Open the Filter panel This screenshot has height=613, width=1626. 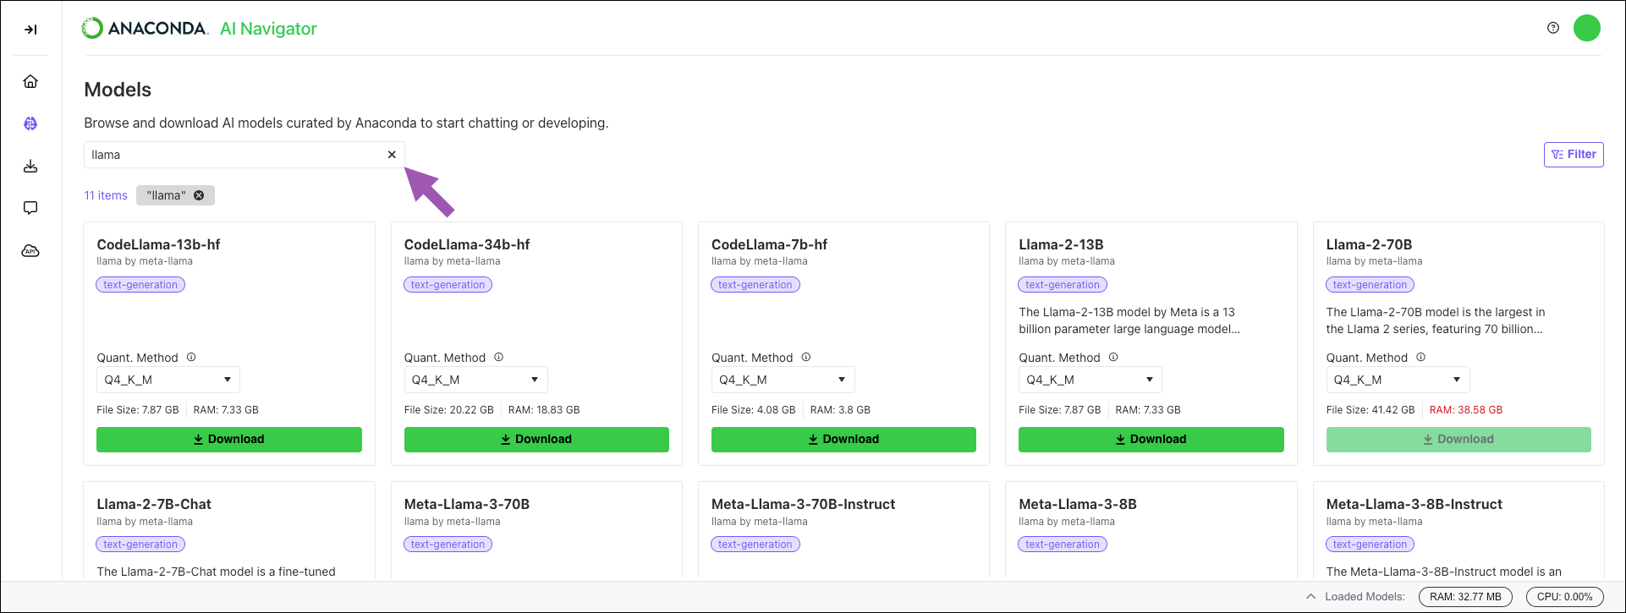(x=1574, y=155)
